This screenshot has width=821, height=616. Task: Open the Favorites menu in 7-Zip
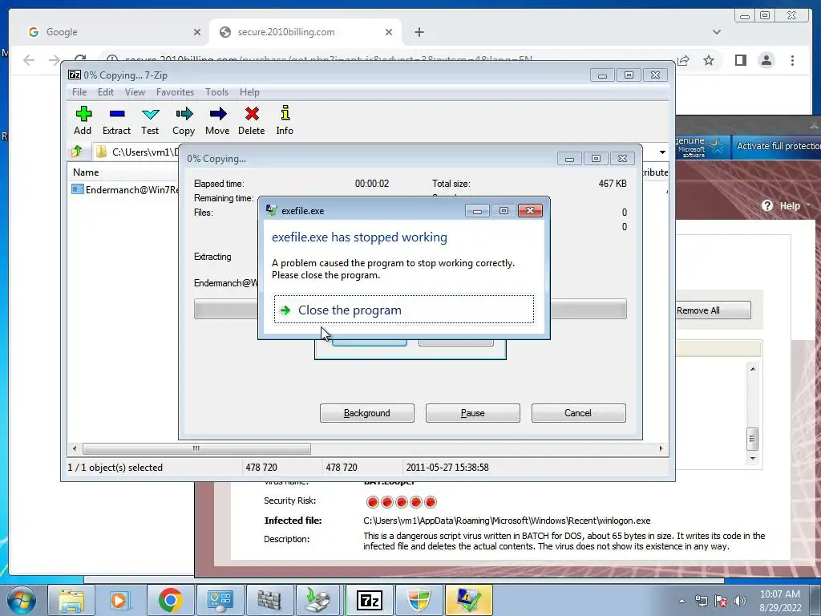175,92
